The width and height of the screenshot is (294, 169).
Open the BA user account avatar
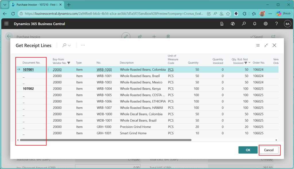(287, 24)
